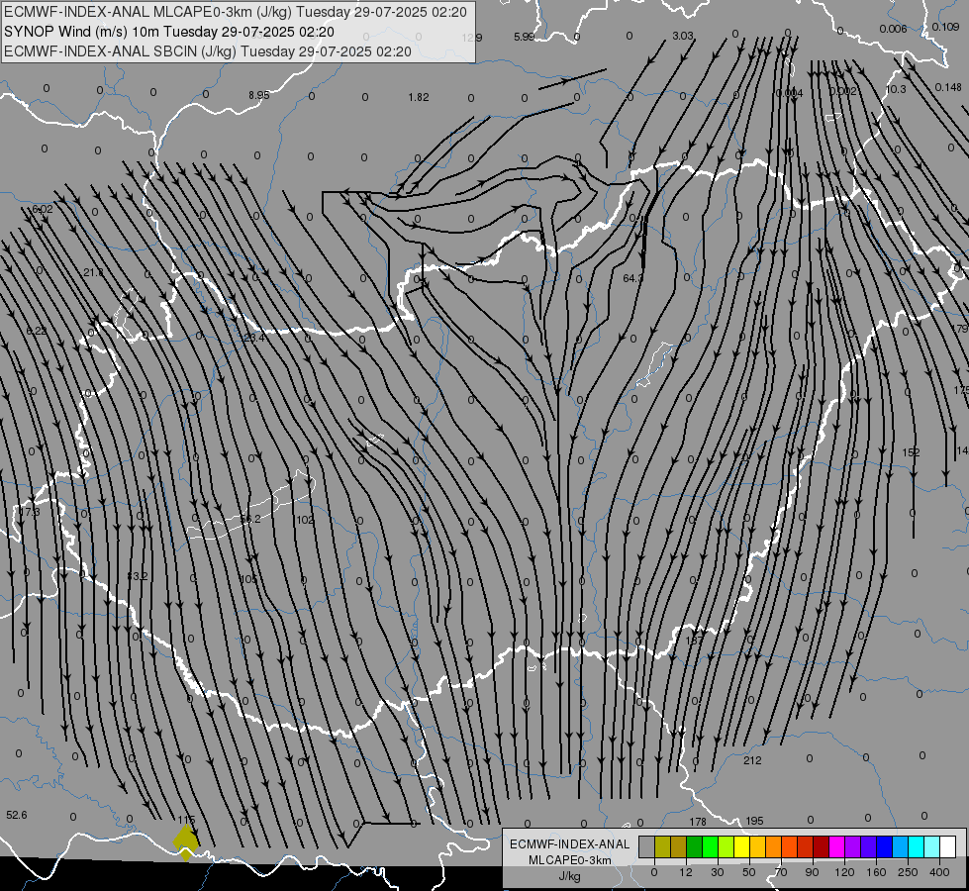Viewport: 969px width, 891px height.
Task: Click the map value 102
Action: pyautogui.click(x=305, y=520)
